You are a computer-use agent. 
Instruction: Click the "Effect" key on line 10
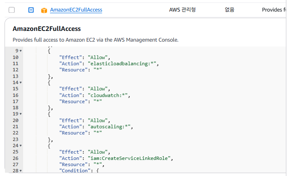[71, 57]
